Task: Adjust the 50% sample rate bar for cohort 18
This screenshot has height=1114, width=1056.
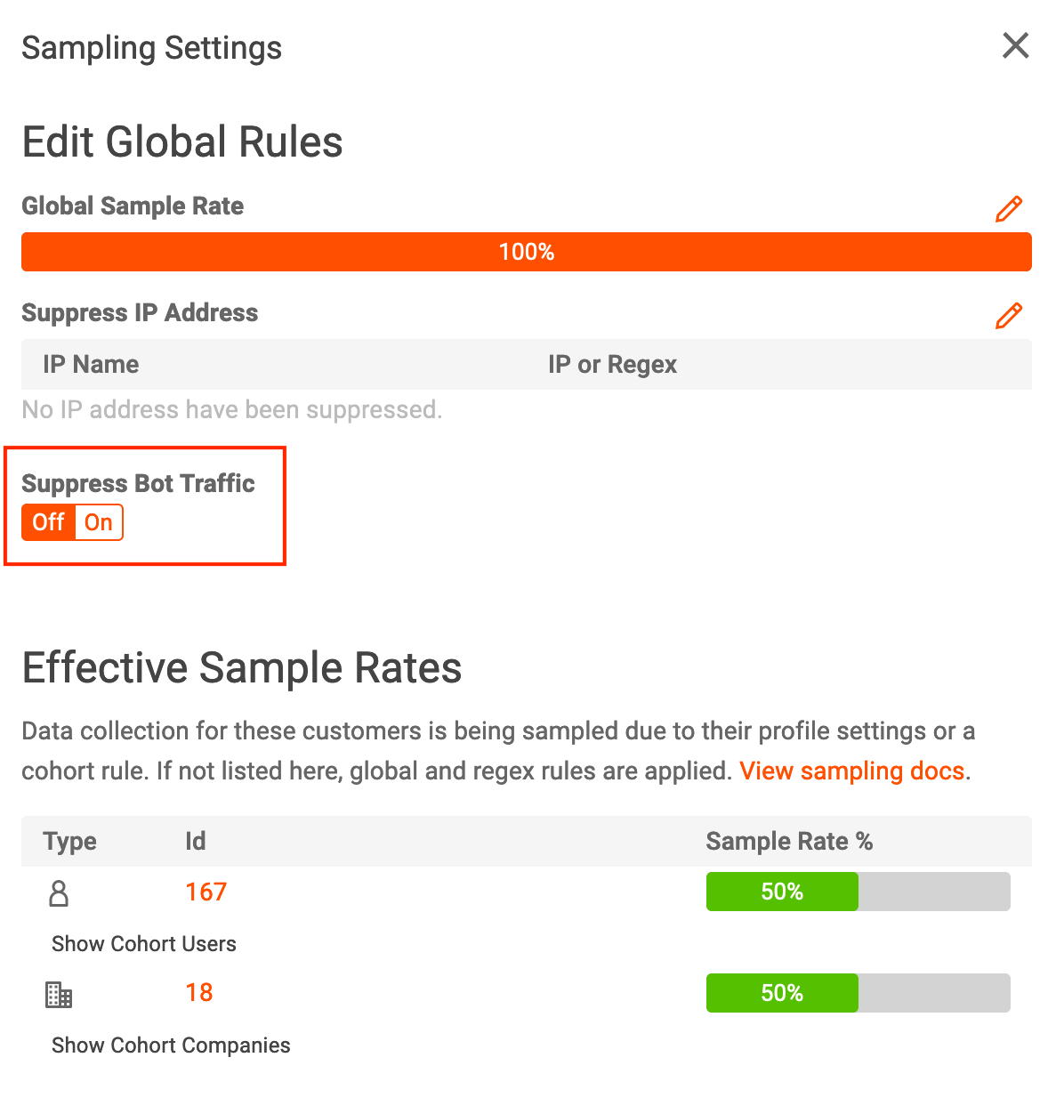Action: pyautogui.click(x=781, y=993)
